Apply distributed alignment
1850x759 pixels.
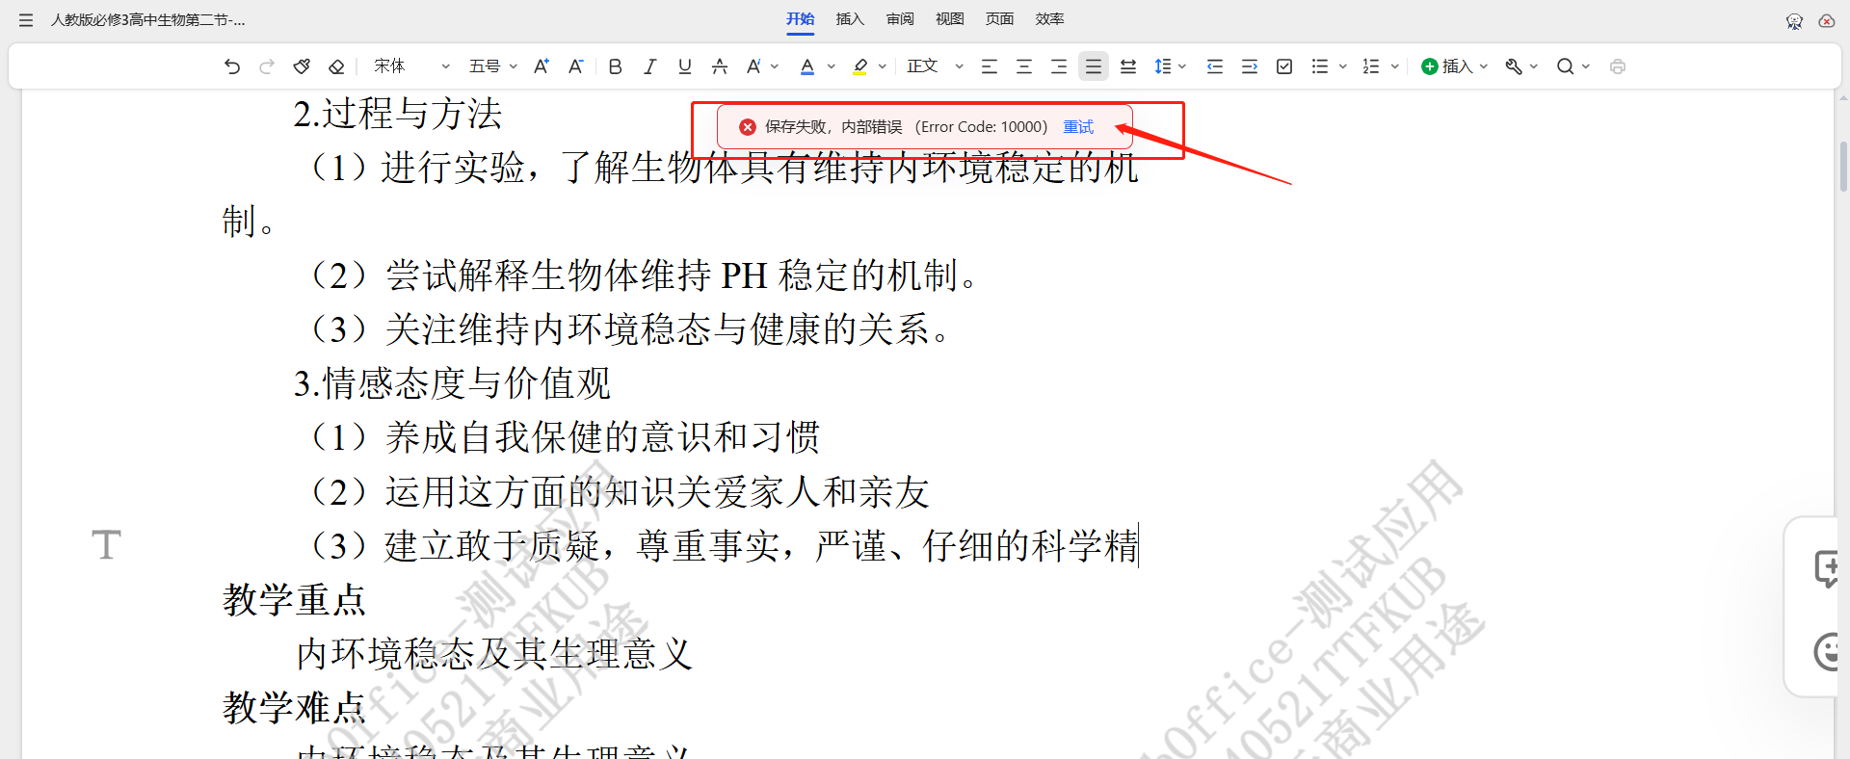click(x=1128, y=66)
